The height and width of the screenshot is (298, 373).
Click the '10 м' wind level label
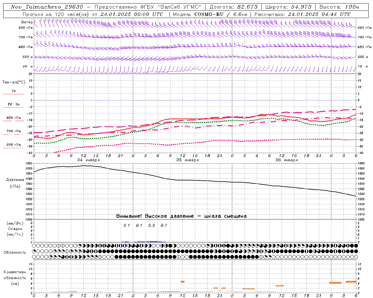[28, 67]
